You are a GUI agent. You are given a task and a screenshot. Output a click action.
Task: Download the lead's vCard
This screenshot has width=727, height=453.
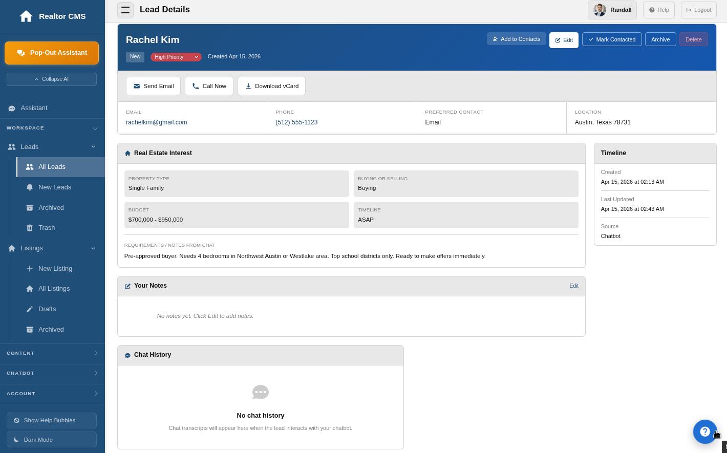coord(271,86)
